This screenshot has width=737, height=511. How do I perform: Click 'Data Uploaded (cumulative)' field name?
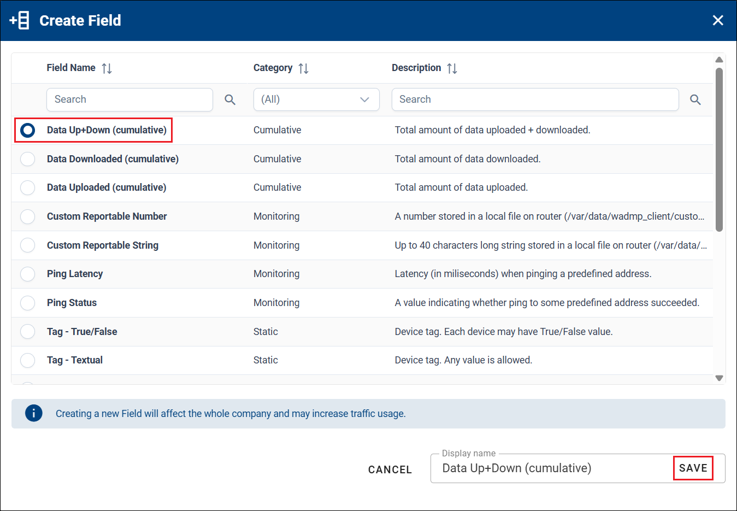[x=107, y=187]
